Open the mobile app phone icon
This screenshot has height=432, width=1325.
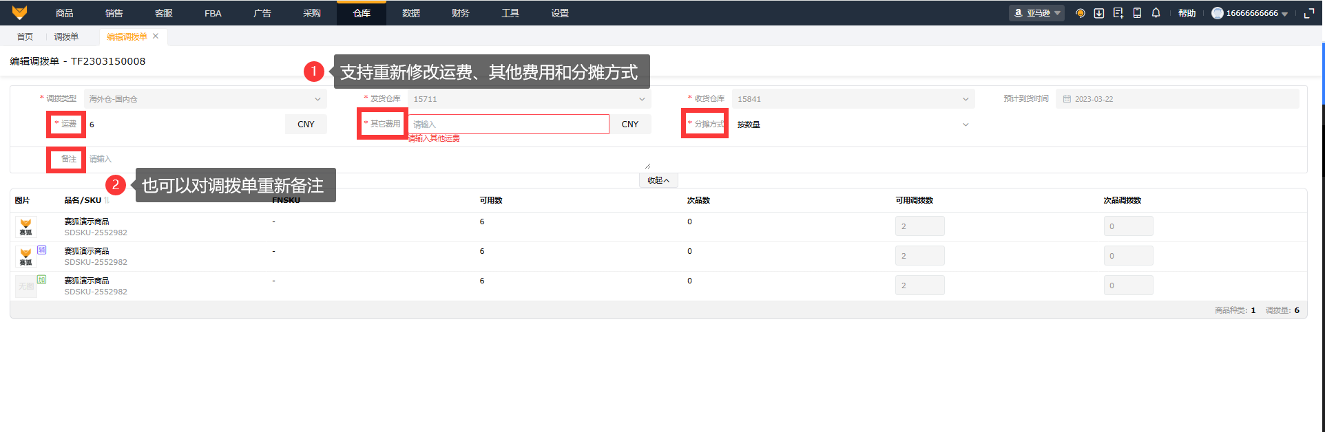[x=1137, y=13]
